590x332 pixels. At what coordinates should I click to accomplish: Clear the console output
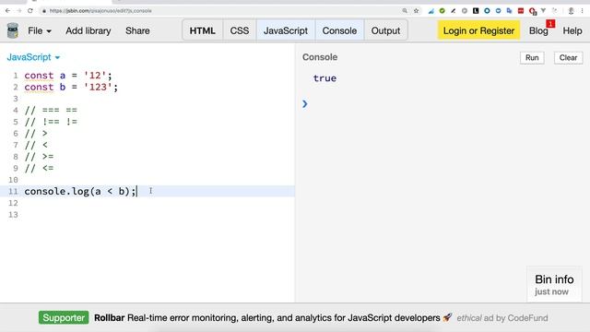point(568,57)
